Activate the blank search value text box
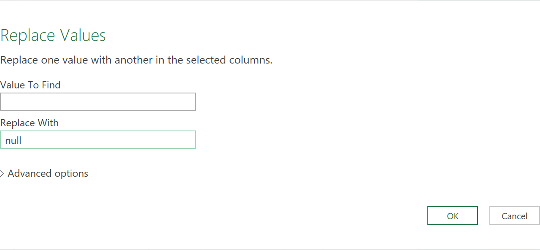 click(98, 102)
